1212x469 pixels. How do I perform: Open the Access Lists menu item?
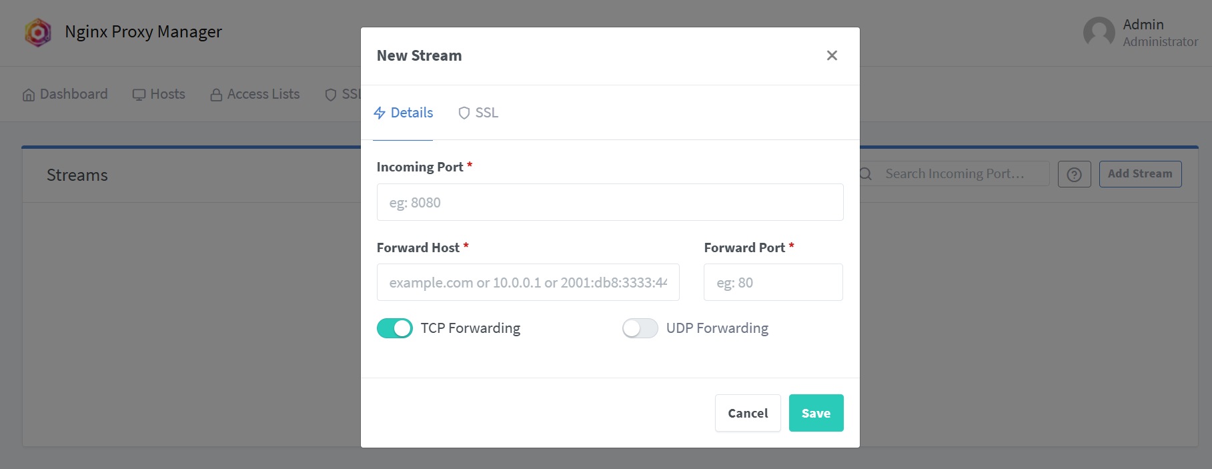coord(255,94)
